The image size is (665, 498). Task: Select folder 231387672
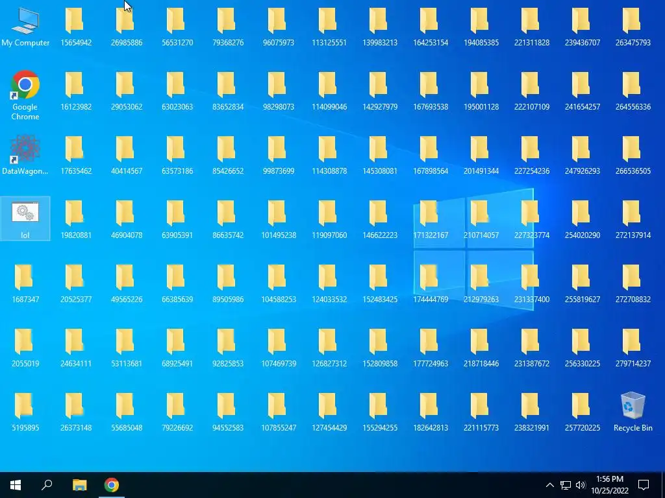(532, 348)
